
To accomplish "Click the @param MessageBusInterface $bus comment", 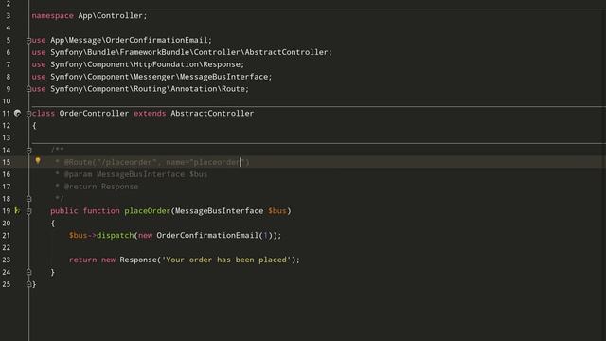I will click(135, 174).
